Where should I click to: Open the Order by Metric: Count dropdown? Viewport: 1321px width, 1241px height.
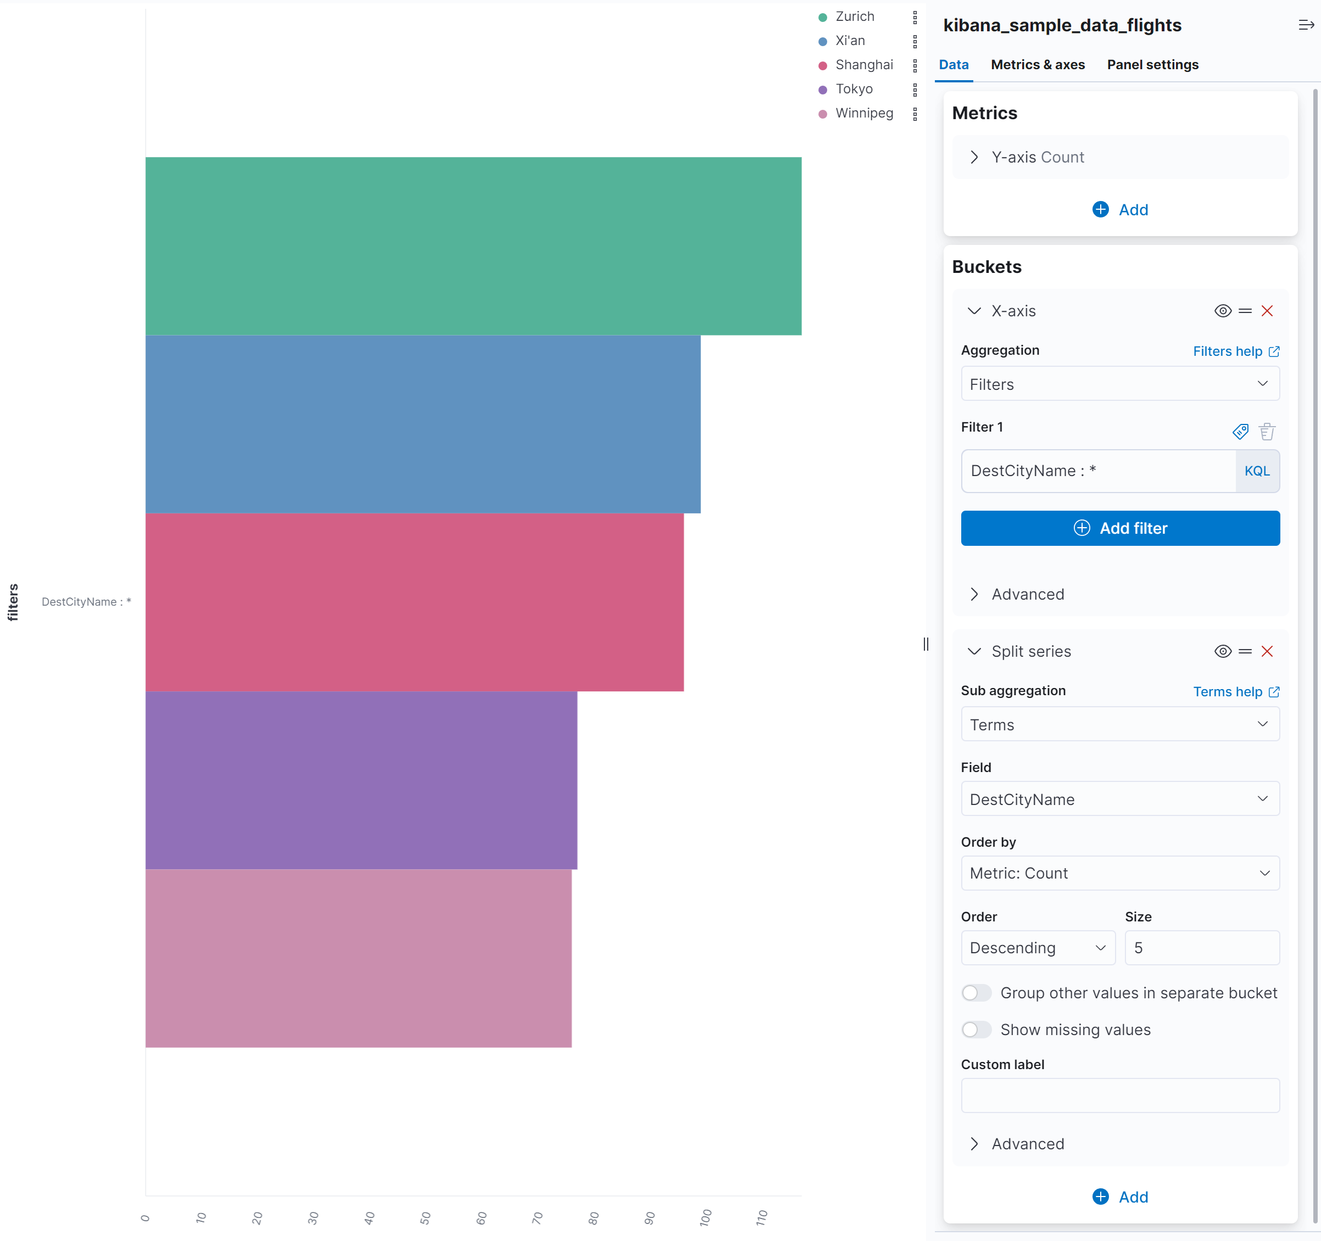pos(1119,873)
